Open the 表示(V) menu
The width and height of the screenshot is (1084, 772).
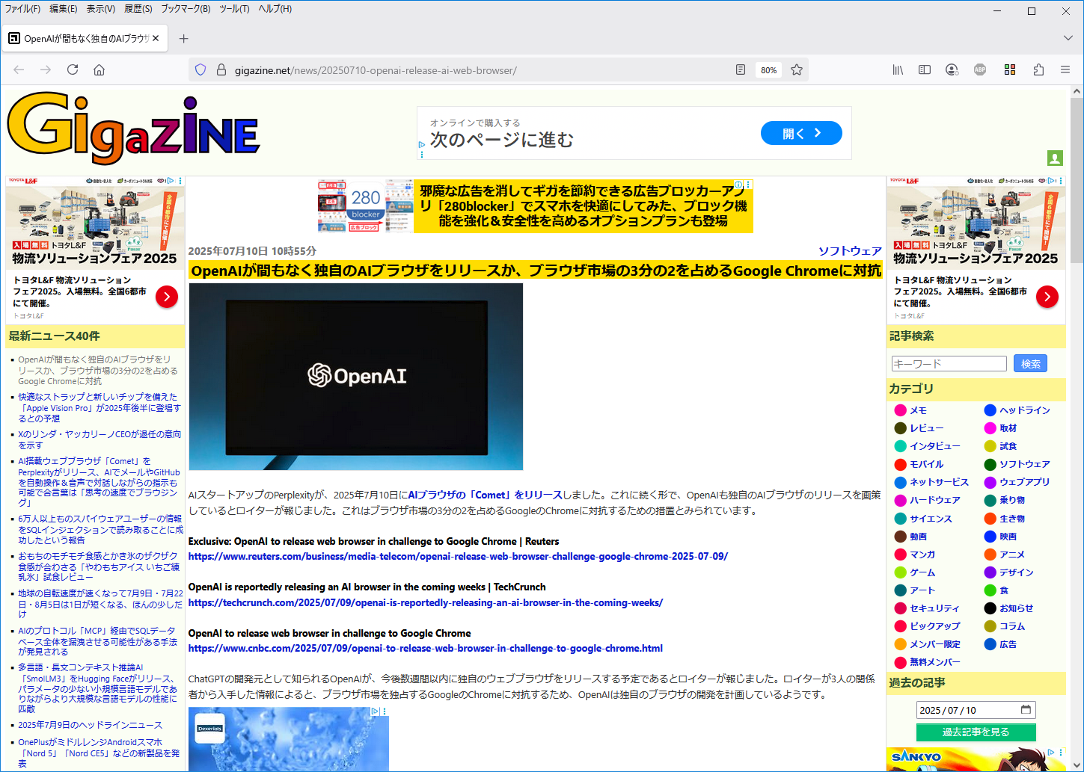click(x=100, y=9)
